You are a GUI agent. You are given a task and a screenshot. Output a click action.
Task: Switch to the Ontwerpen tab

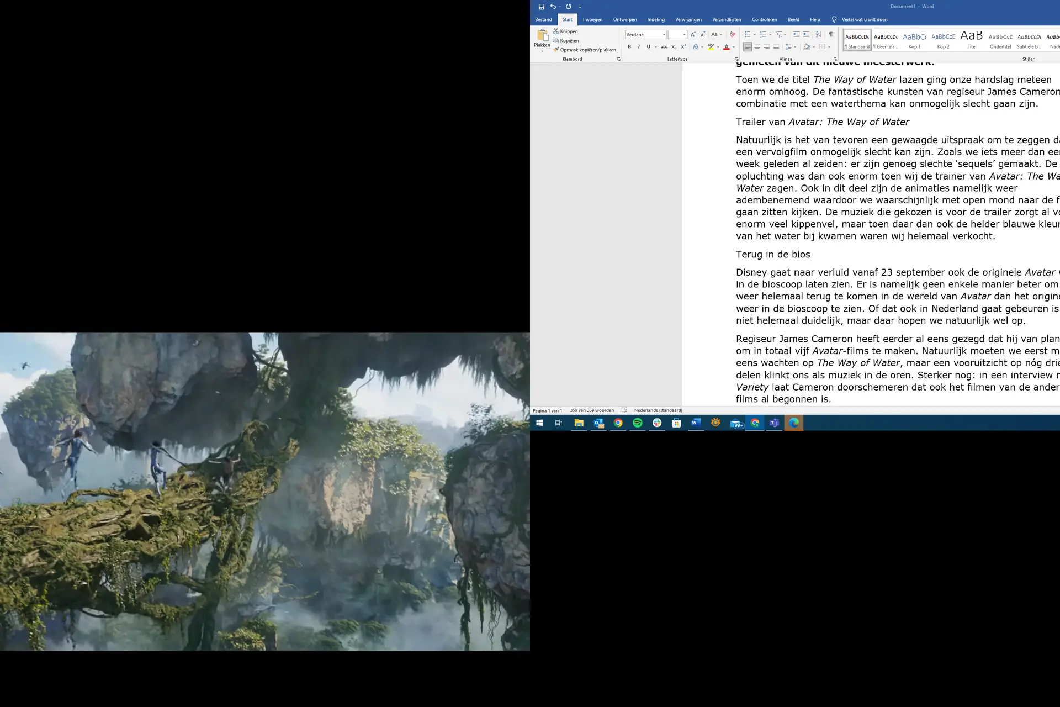tap(625, 19)
